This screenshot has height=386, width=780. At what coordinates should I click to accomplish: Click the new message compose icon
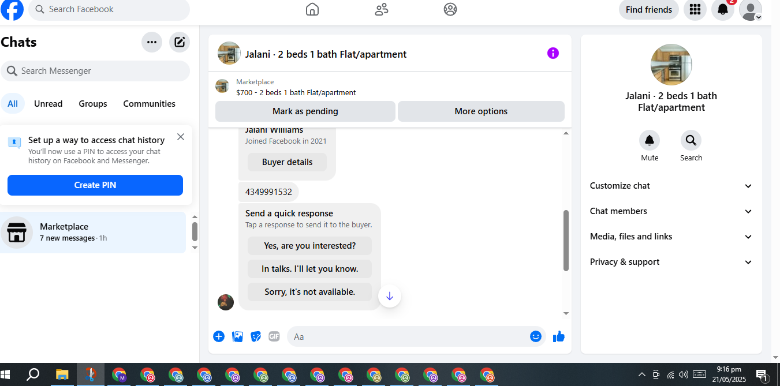tap(180, 42)
